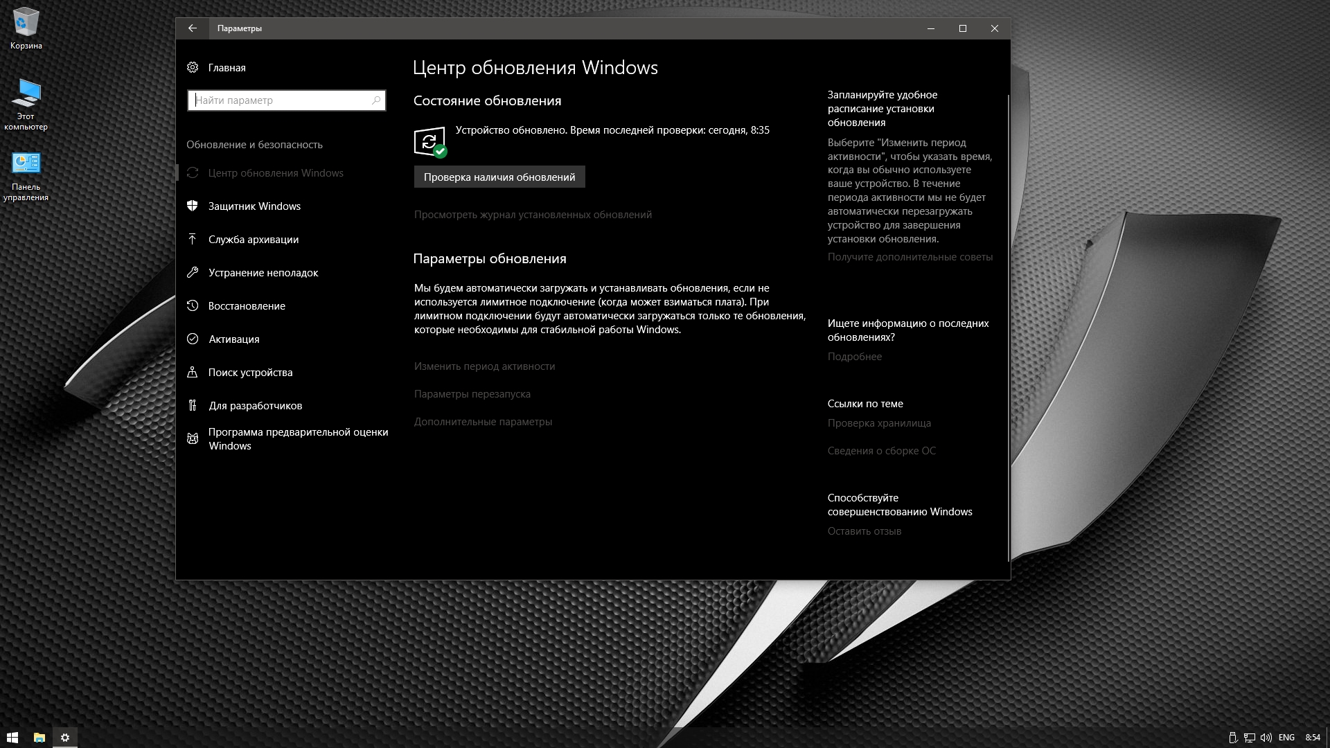Click the Backup service arrow icon
The image size is (1330, 748).
193,239
